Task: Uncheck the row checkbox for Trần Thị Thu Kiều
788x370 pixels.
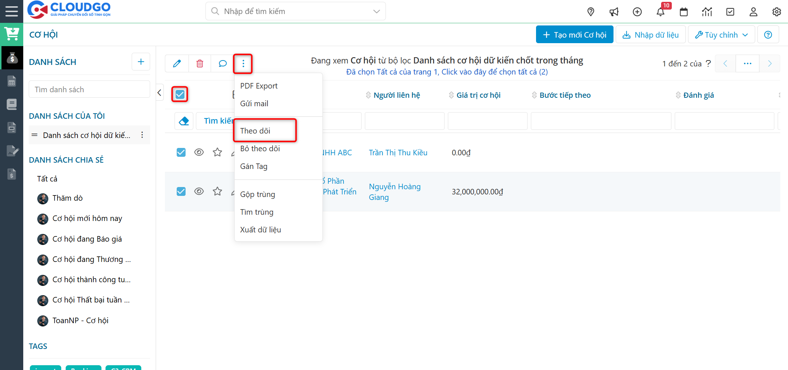Action: (181, 152)
